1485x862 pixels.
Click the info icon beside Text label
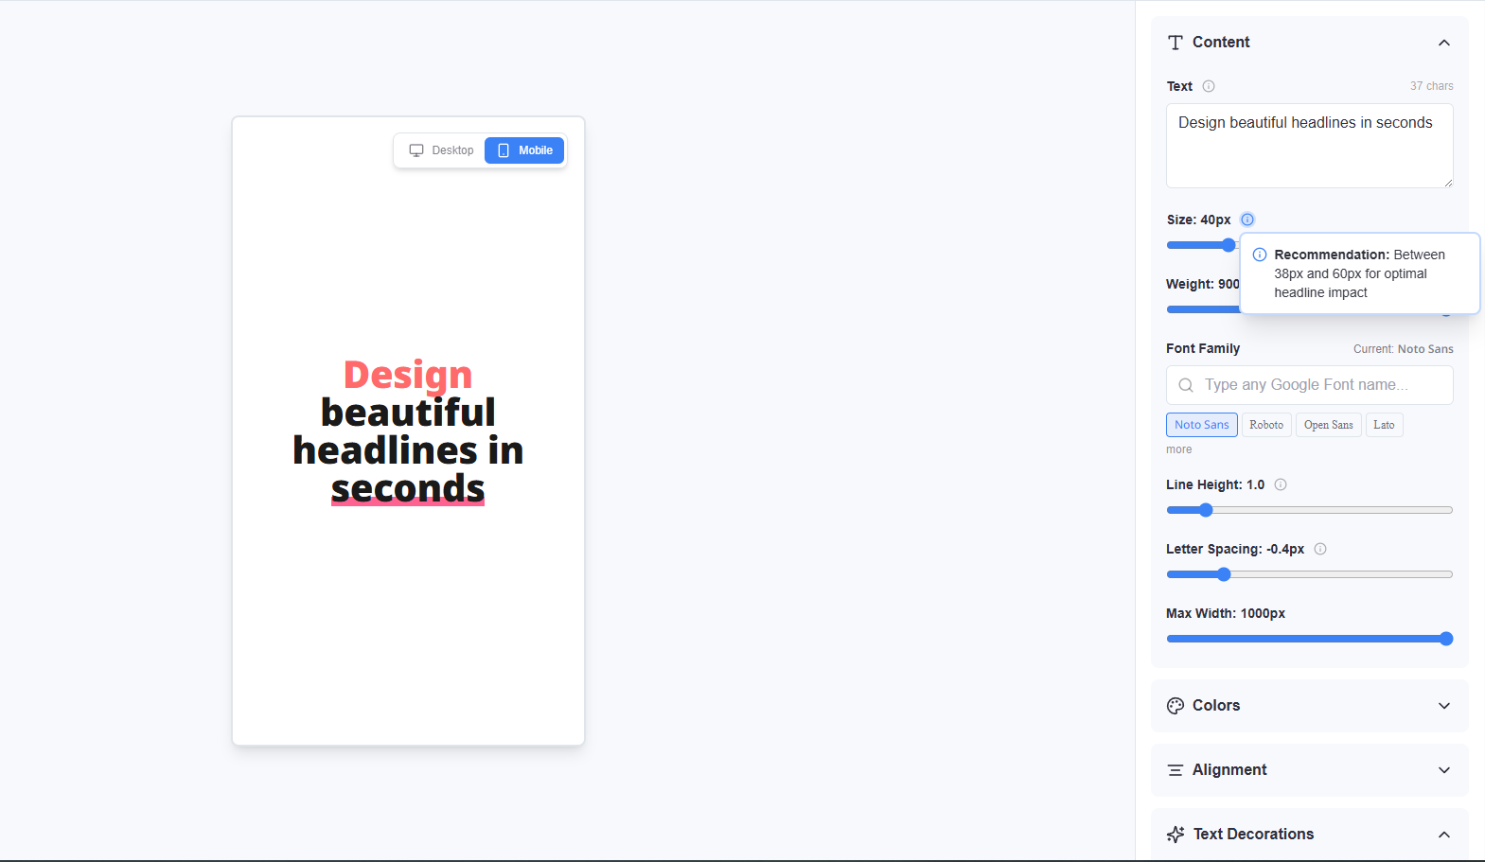(1209, 86)
